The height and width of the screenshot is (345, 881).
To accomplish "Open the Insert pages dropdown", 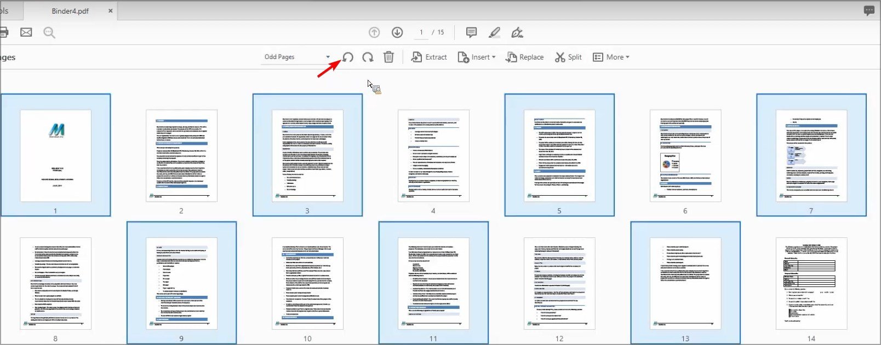I will [476, 57].
